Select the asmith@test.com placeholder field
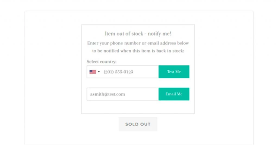Screen dimensions: 278x145 point(122,94)
